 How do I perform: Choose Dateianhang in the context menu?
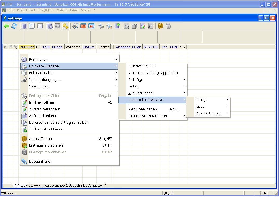pyautogui.click(x=40, y=161)
